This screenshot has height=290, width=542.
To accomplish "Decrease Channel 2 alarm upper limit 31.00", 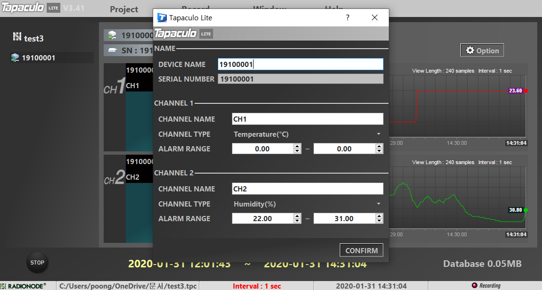I will (x=379, y=221).
